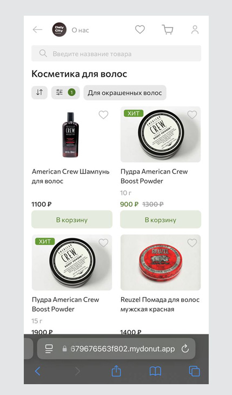Open Safari bookmarks book icon
The image size is (232, 395).
155,371
